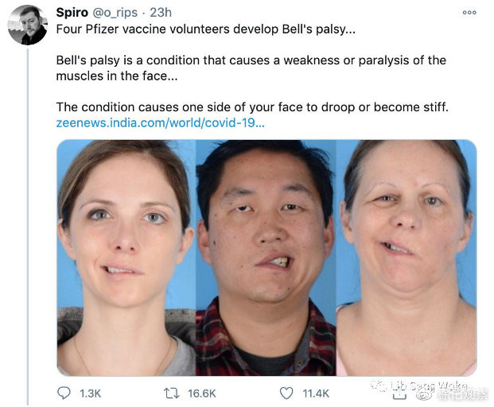The width and height of the screenshot is (494, 407).
Task: Click the 'condition causes one side' sentence
Action: pos(252,107)
